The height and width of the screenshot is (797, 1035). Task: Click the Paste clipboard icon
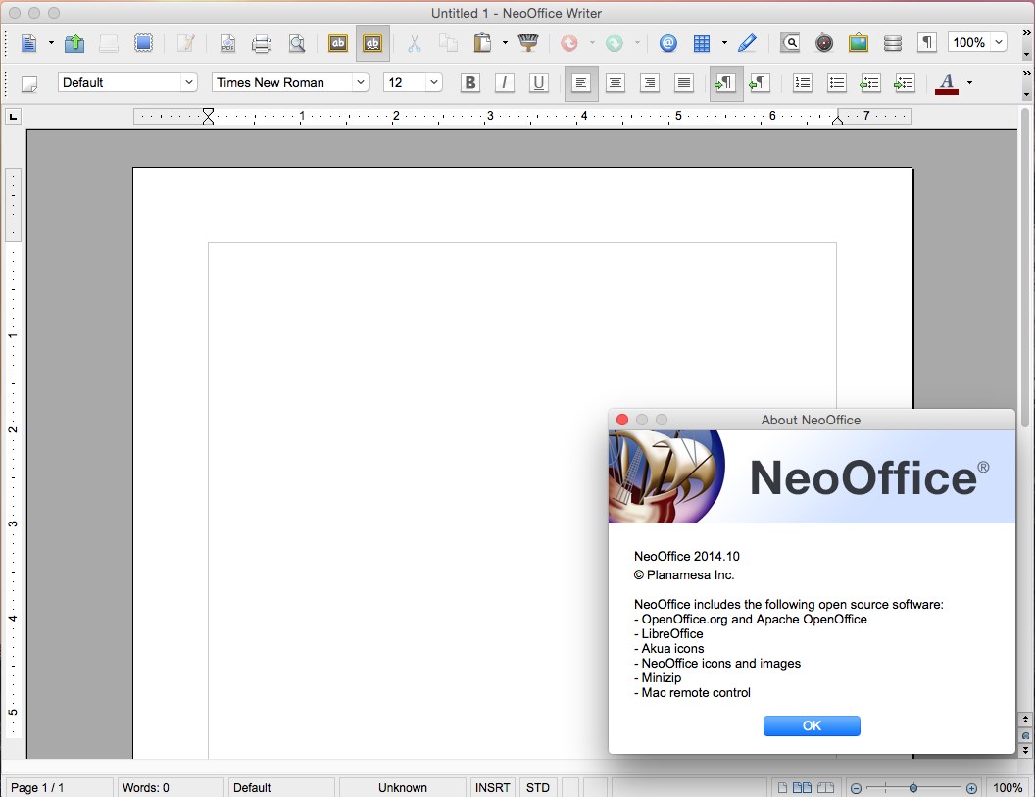pyautogui.click(x=482, y=43)
